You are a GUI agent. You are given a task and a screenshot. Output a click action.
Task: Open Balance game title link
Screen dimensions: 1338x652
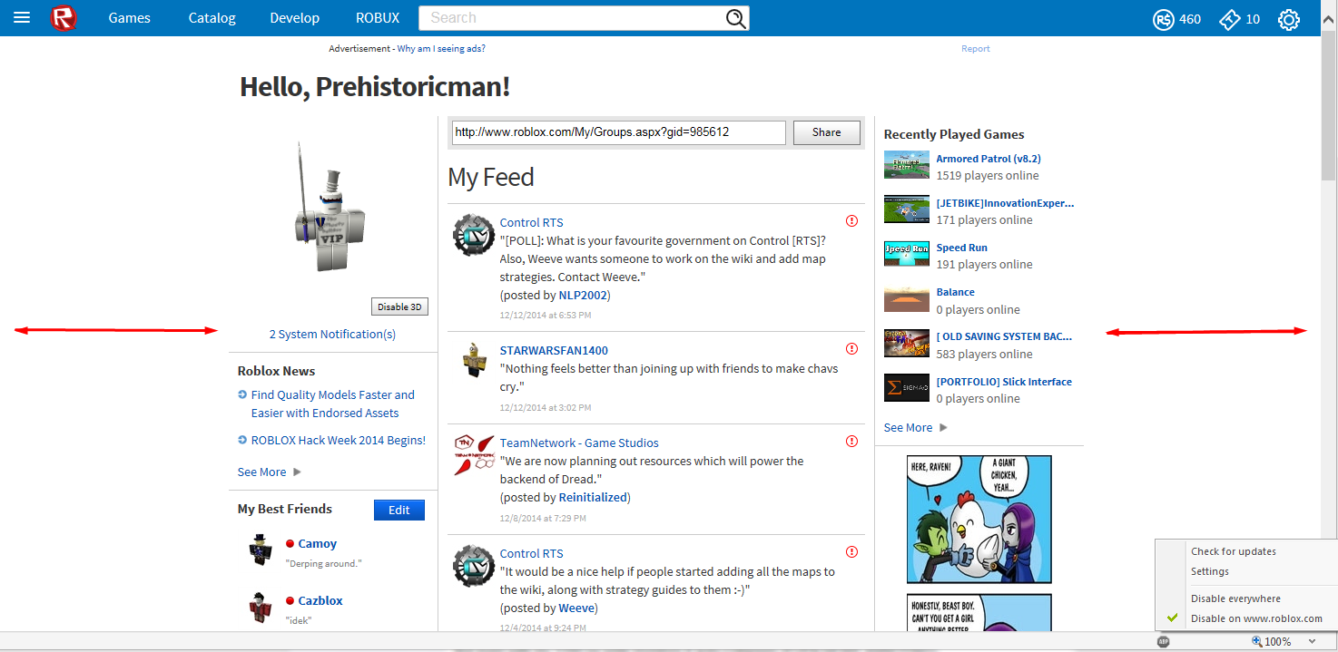[956, 292]
